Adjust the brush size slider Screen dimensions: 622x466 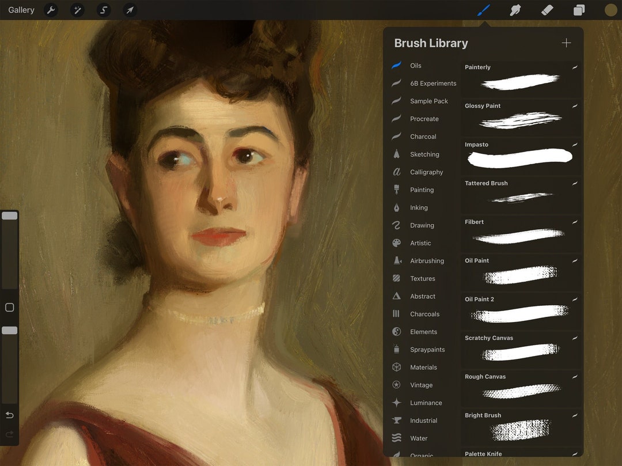tap(9, 215)
